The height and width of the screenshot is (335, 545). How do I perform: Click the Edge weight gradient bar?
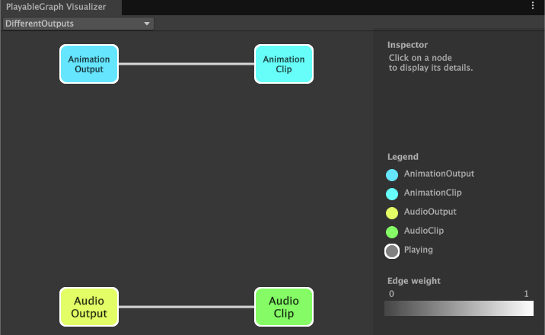click(459, 308)
